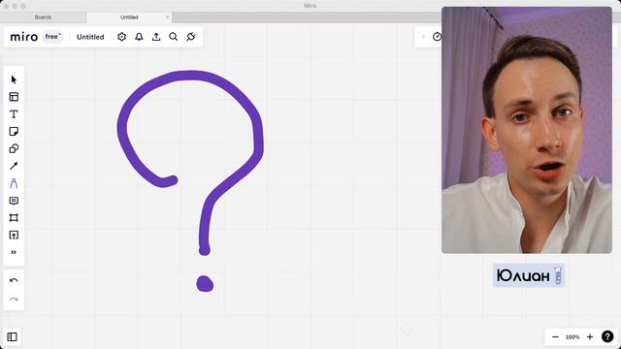Select the cursor arrow tool
Viewport: 621px width, 349px height.
[x=14, y=79]
